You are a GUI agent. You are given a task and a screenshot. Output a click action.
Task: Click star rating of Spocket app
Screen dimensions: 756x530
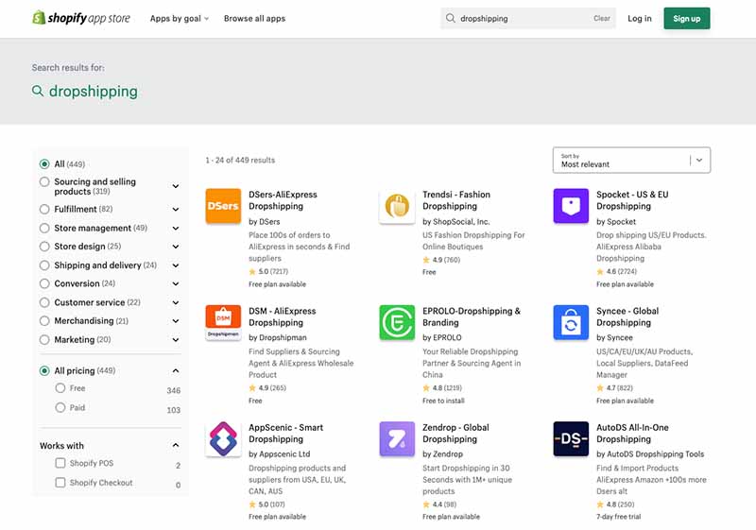pos(617,271)
